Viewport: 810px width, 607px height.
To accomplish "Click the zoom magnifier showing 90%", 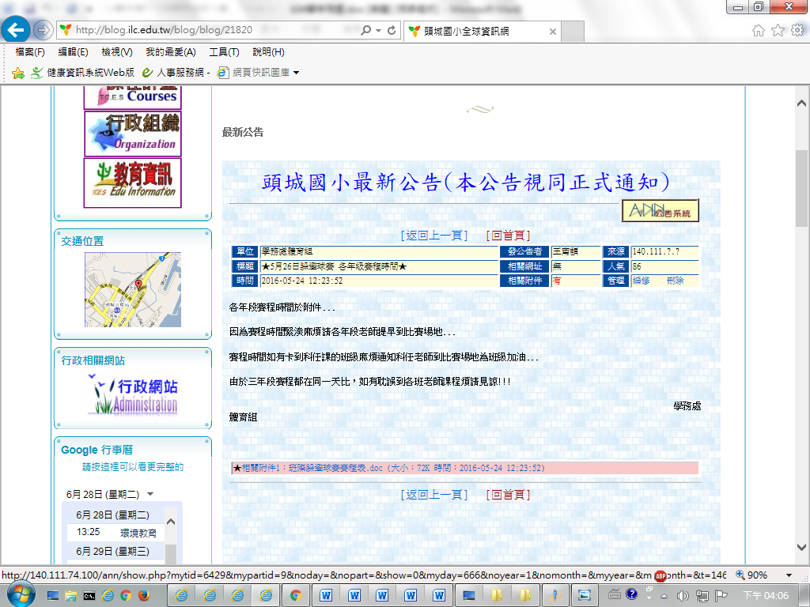I will pyautogui.click(x=740, y=575).
